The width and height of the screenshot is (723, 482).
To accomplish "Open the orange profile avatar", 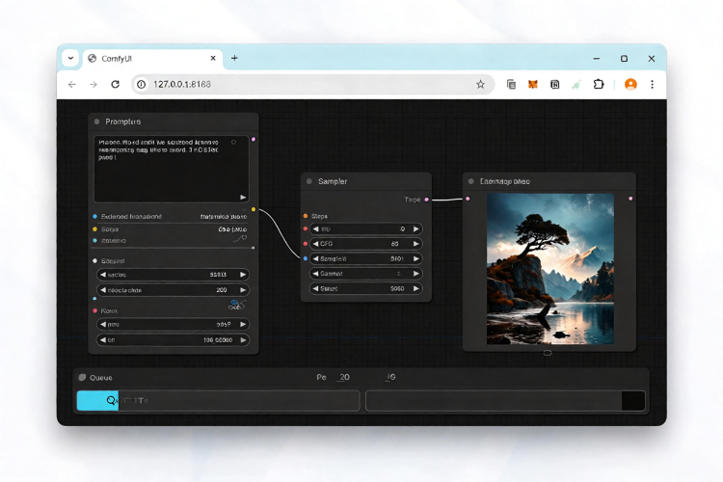I will coord(630,85).
